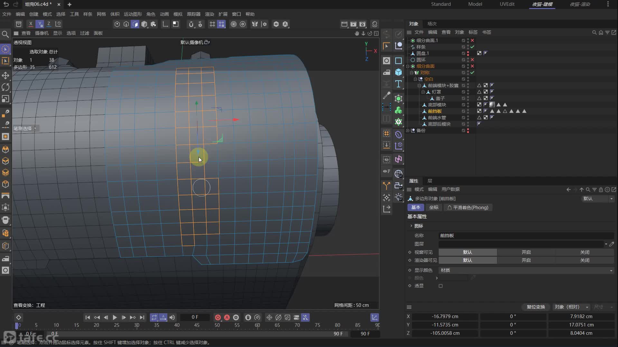The image size is (618, 347).
Task: Collapse the 细分曲面 tree node
Action: click(x=408, y=66)
